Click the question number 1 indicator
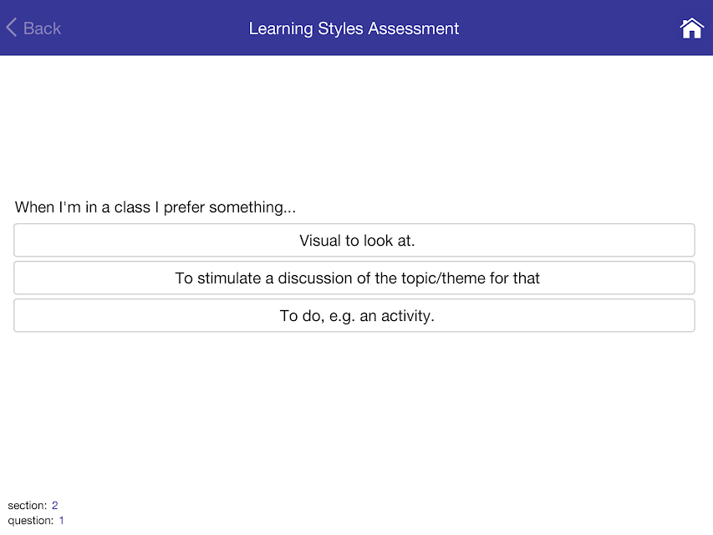Screen dimensions: 713x535 [61, 521]
